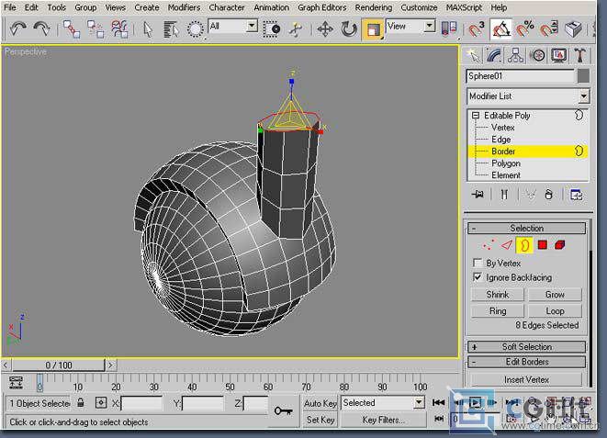Screen dimensions: 607x438
Task: Collapse the Edit Borders rollout
Action: 526,362
